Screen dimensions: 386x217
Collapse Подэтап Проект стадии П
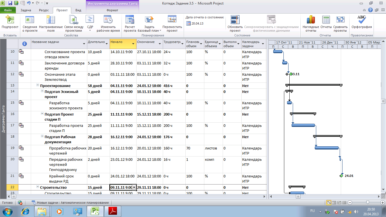pyautogui.click(x=42, y=114)
